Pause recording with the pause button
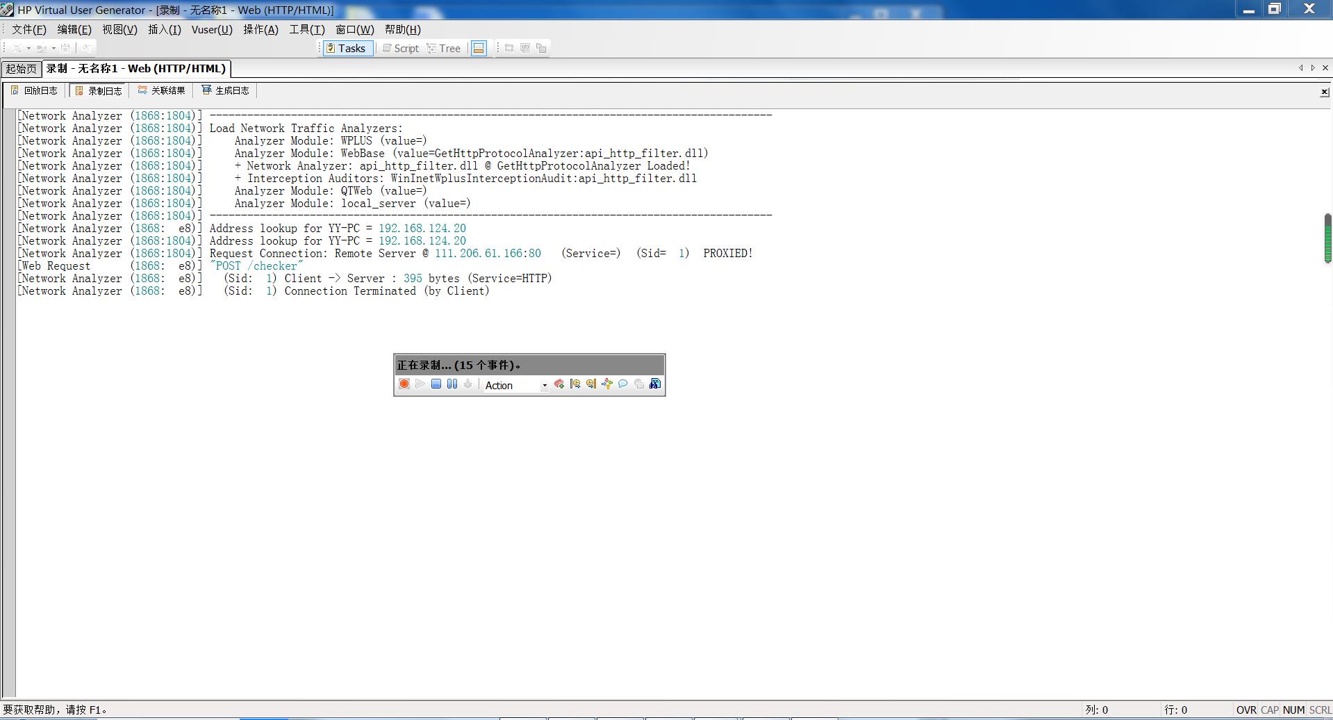Screen dimensions: 1333x720 pos(452,384)
